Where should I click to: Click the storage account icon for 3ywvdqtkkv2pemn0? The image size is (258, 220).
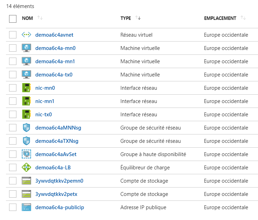tap(27, 181)
